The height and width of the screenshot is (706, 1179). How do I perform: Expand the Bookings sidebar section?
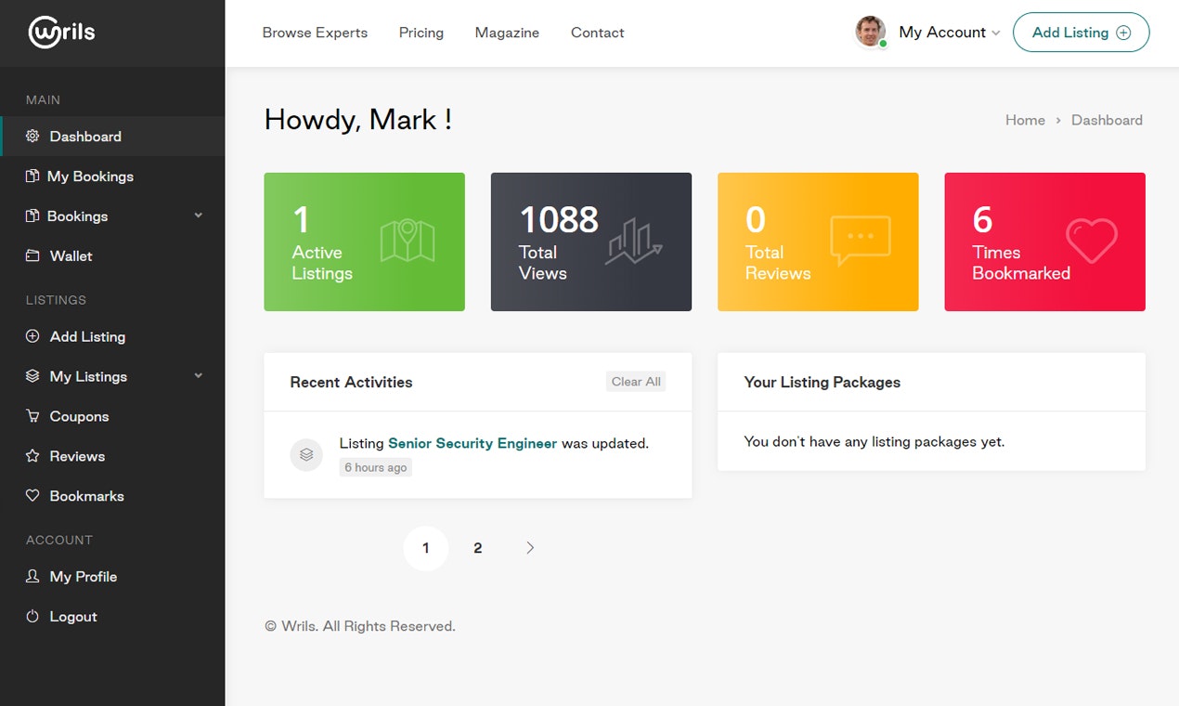[x=197, y=216]
